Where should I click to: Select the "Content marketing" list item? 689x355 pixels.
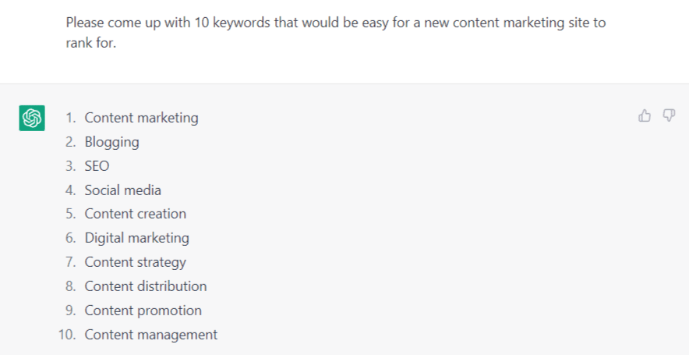click(x=141, y=118)
